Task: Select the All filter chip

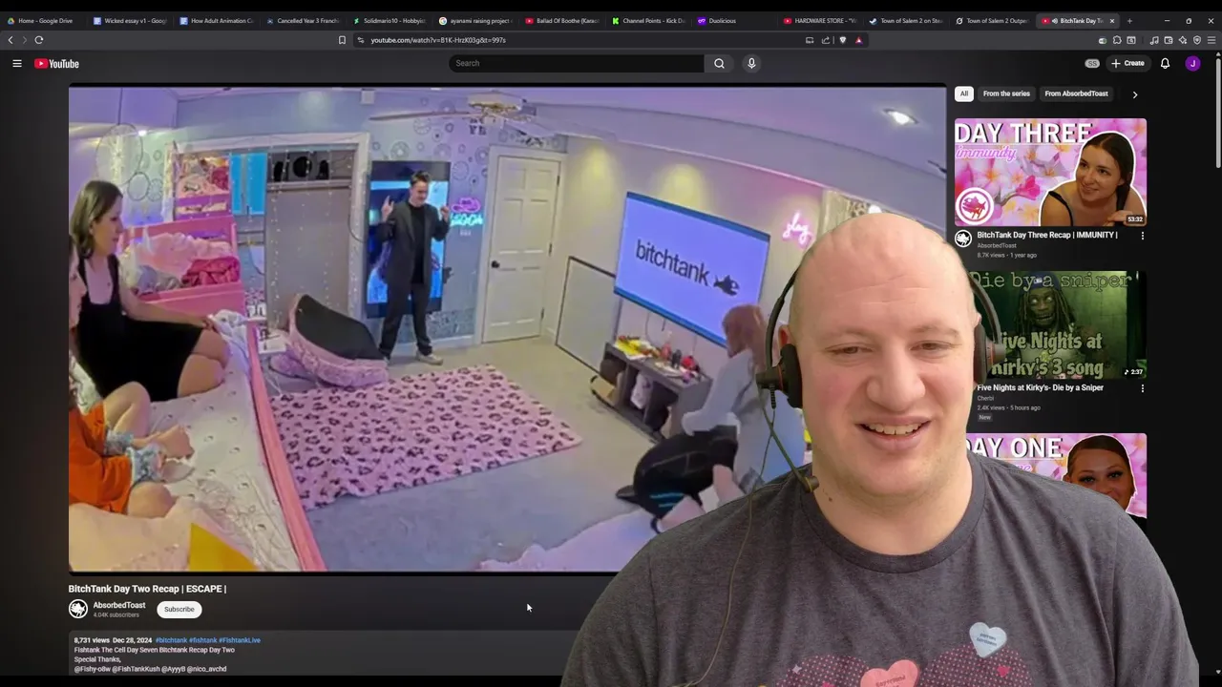Action: 964,94
